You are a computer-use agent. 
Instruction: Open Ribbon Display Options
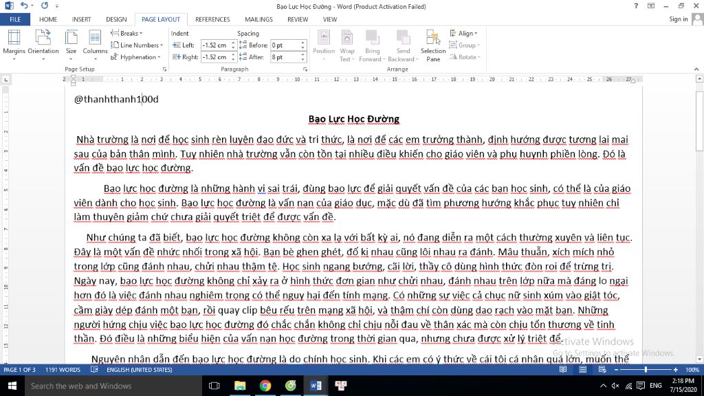point(651,5)
